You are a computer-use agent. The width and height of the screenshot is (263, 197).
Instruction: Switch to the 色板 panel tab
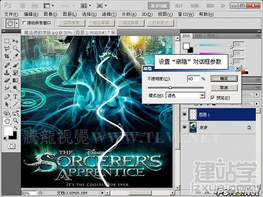click(x=198, y=36)
